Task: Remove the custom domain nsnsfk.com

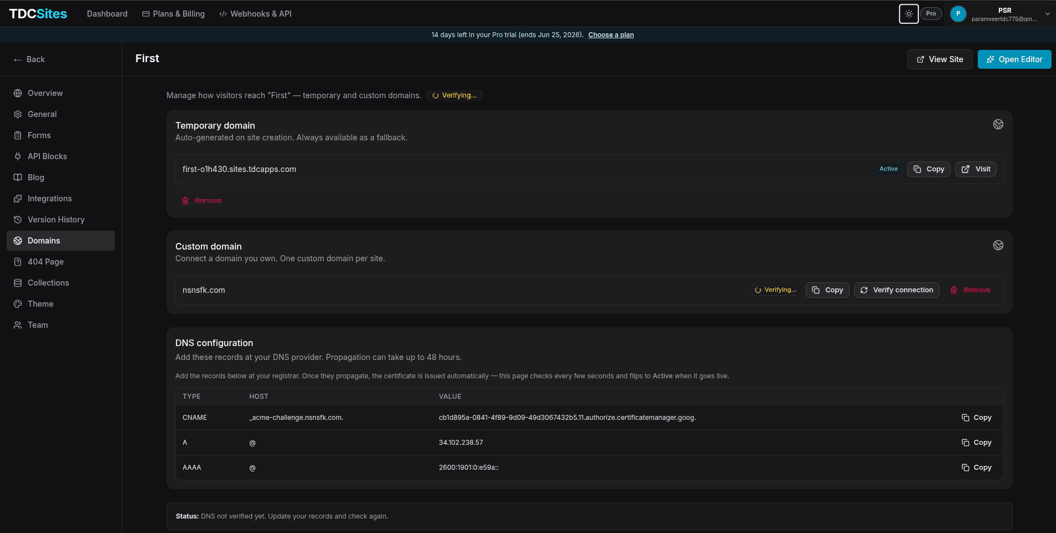Action: (970, 290)
